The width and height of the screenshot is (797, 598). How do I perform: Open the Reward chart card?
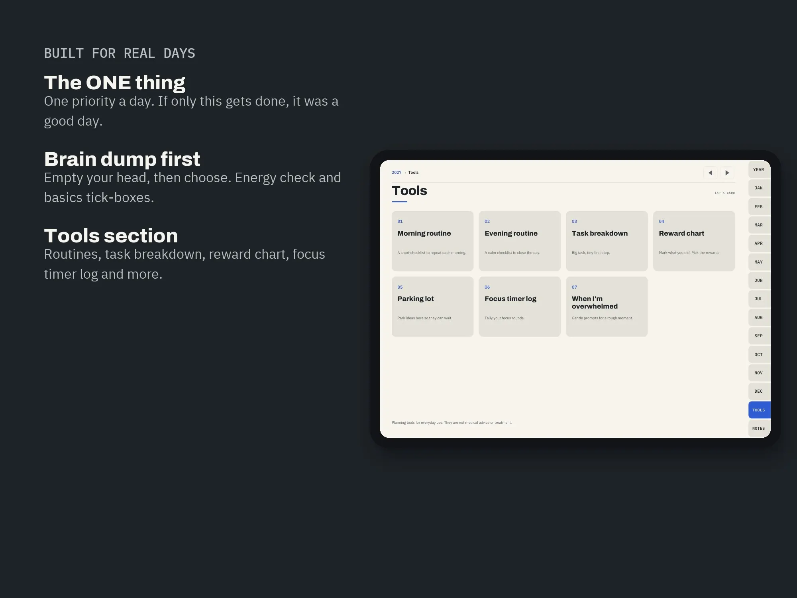point(694,241)
